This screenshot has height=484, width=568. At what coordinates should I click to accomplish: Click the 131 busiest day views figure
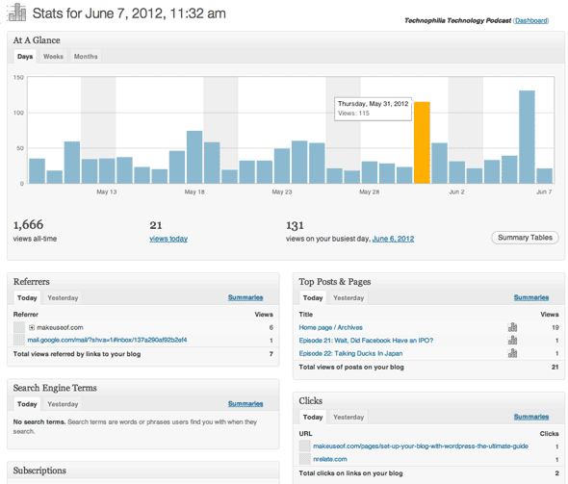point(295,225)
